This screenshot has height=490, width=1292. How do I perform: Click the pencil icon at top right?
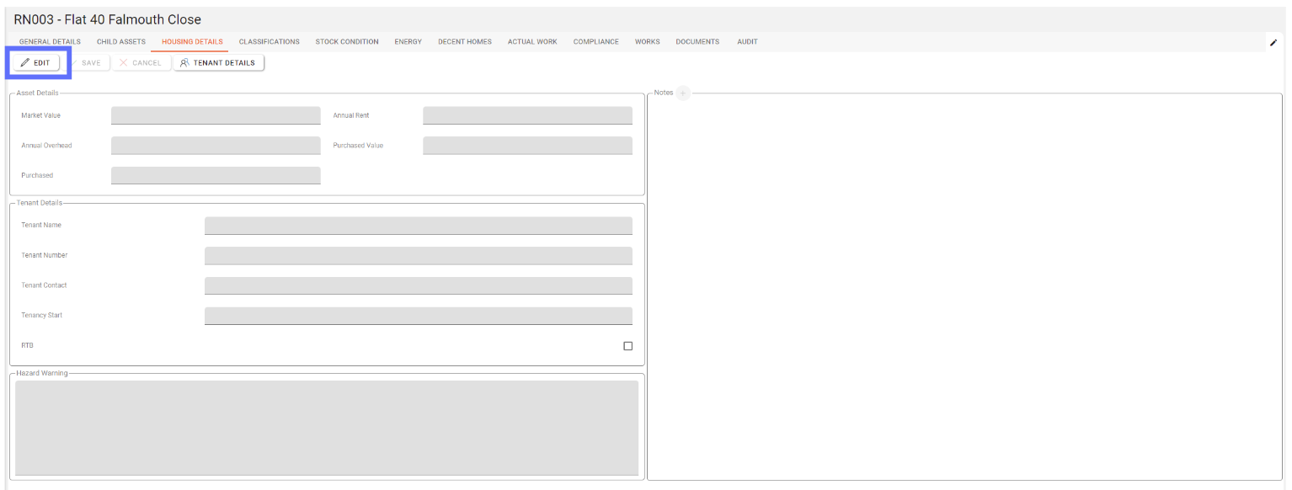[1273, 43]
